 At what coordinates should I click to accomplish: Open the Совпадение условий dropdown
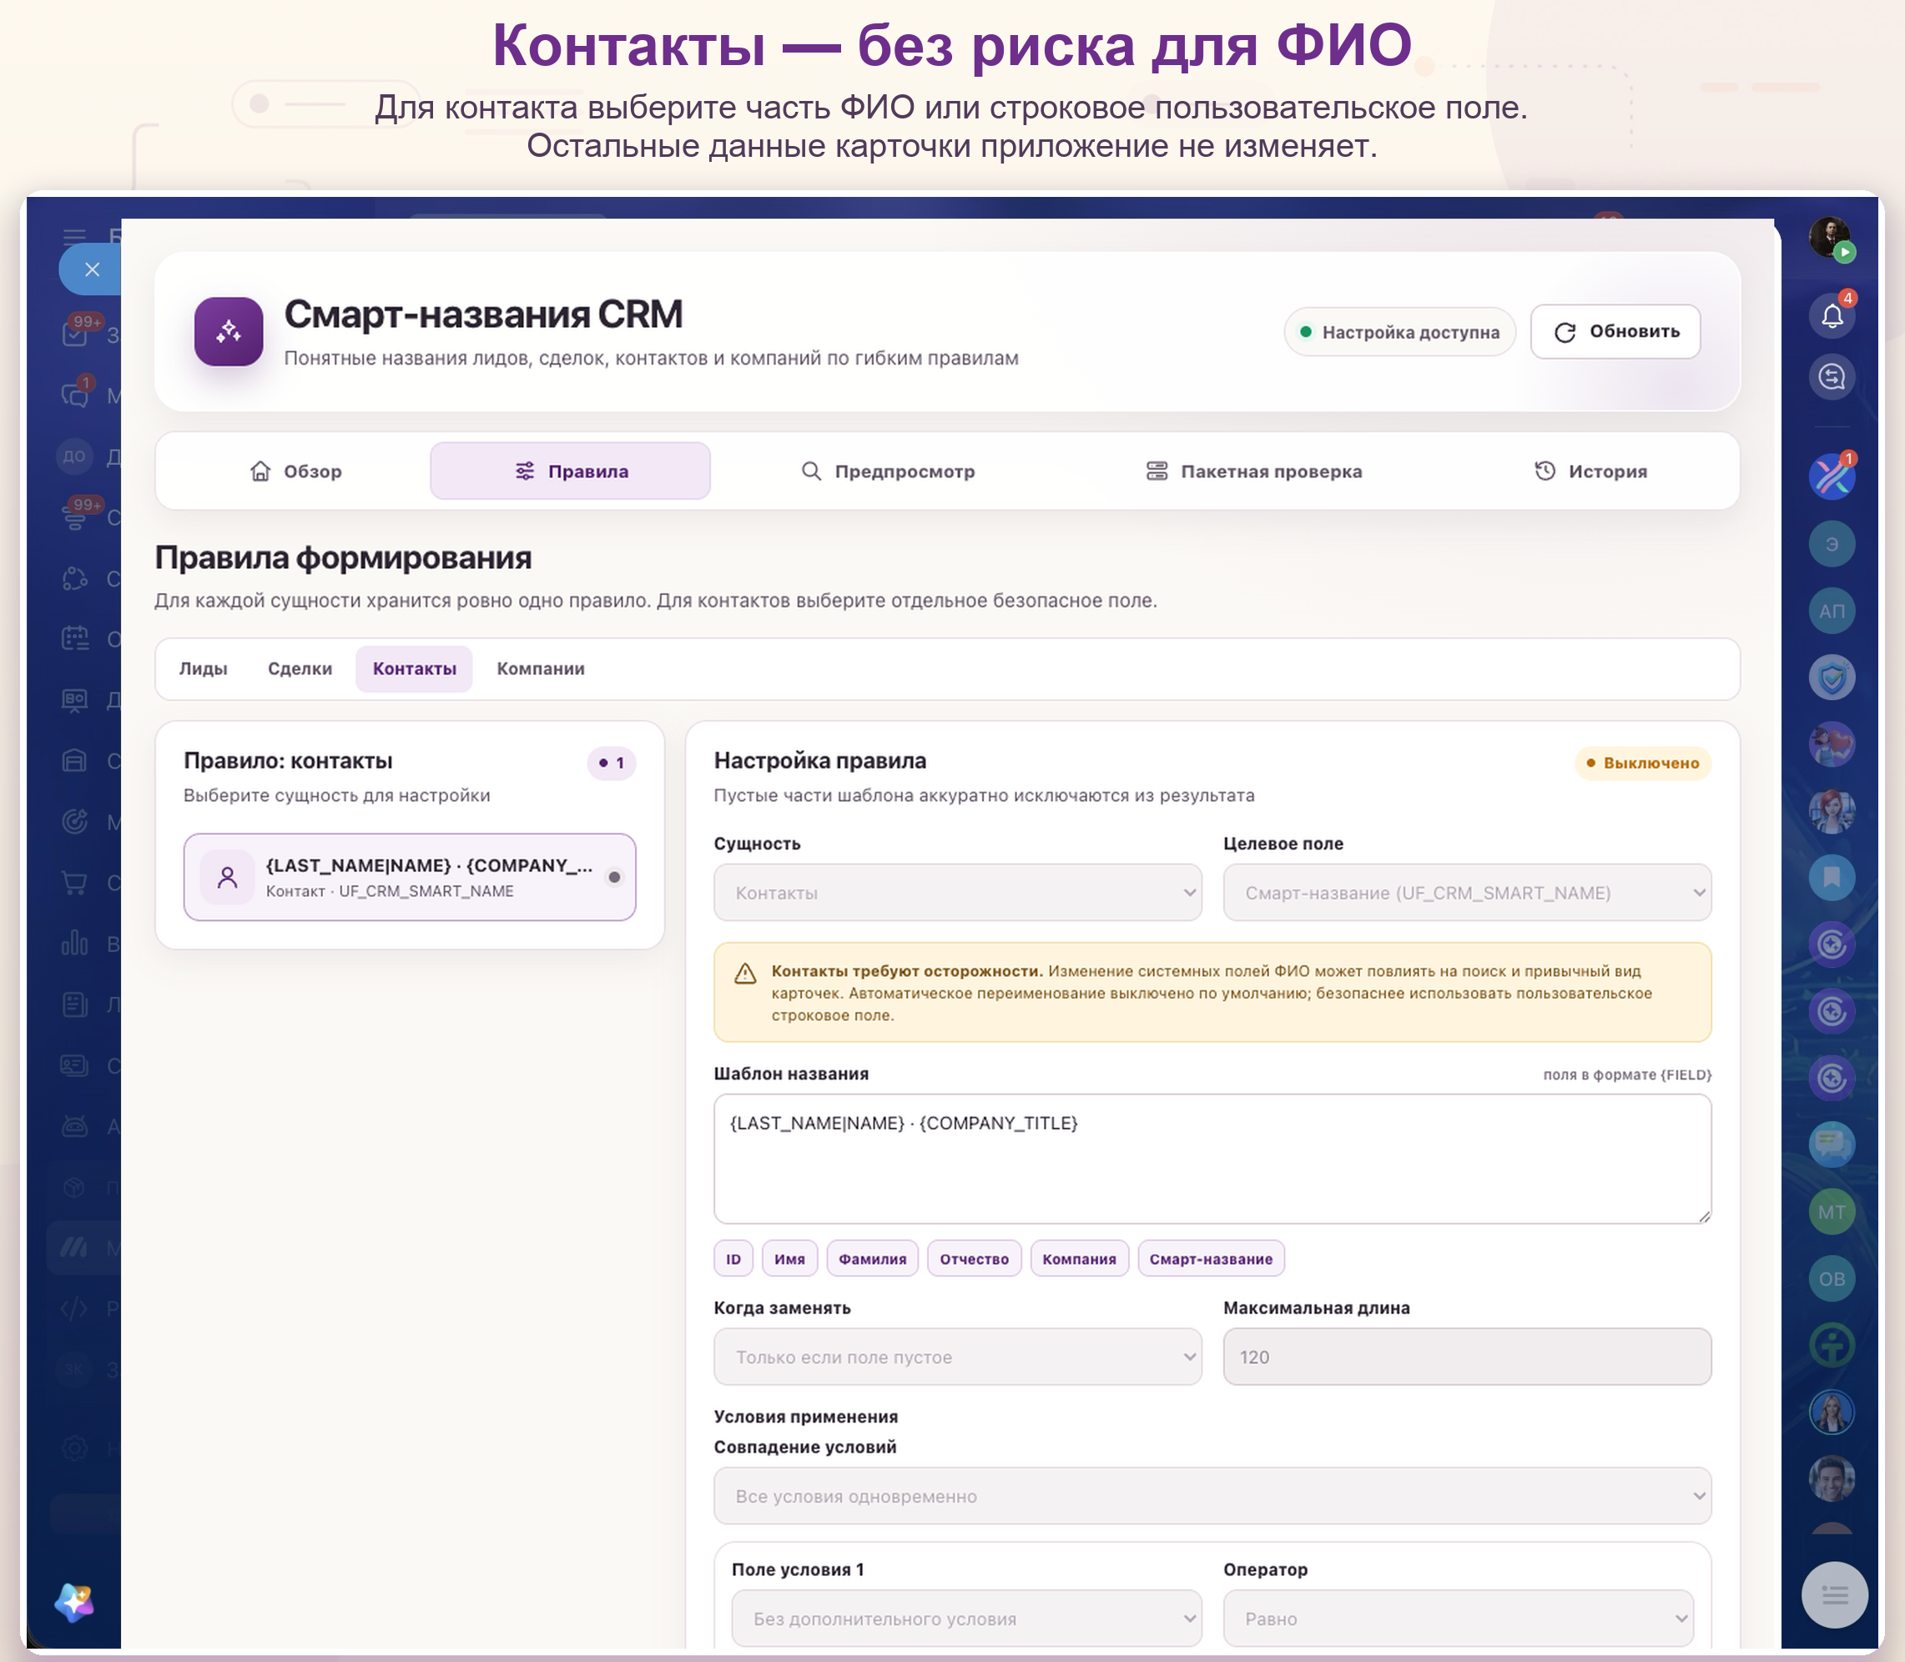(1212, 1496)
